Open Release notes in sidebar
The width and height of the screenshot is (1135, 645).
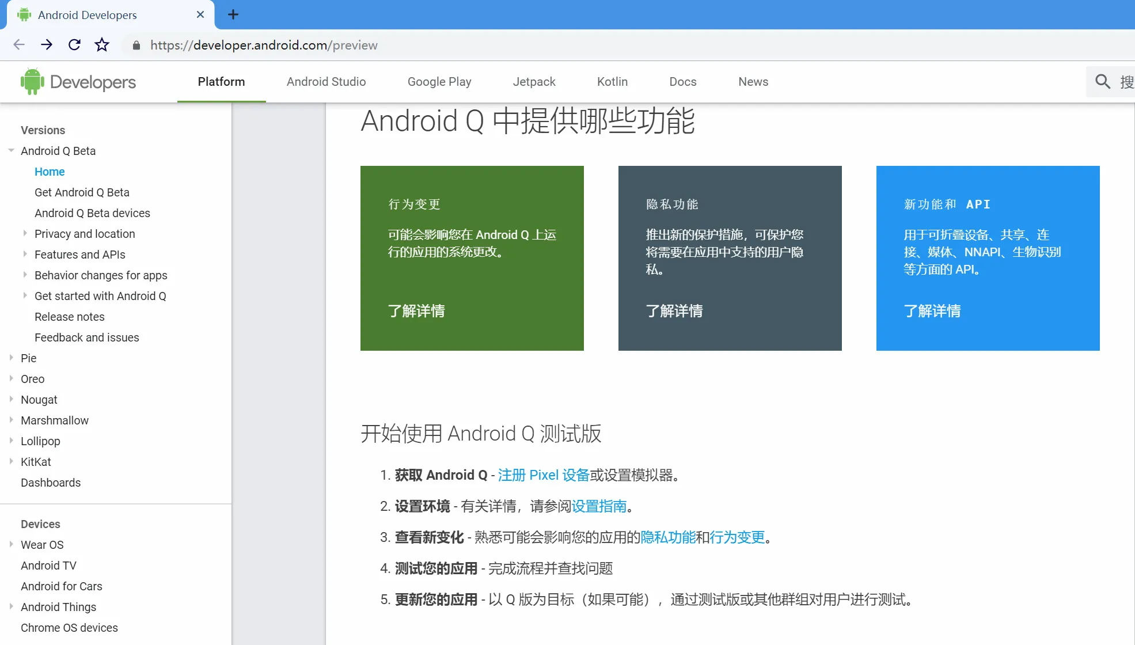pos(70,317)
